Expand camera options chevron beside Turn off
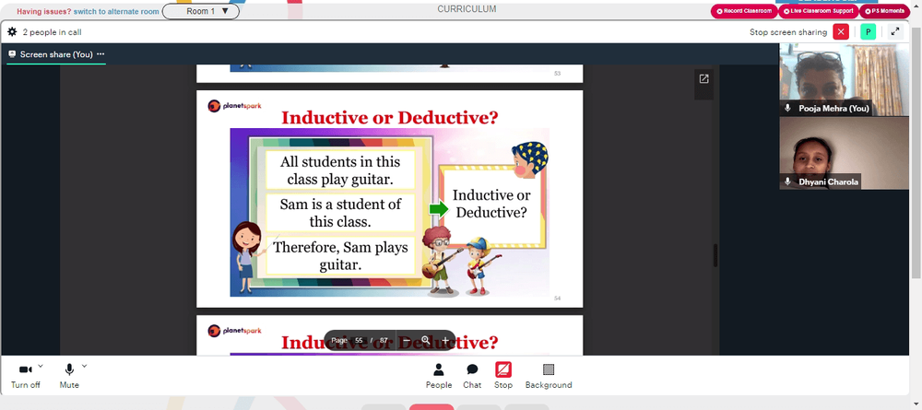 [x=41, y=366]
